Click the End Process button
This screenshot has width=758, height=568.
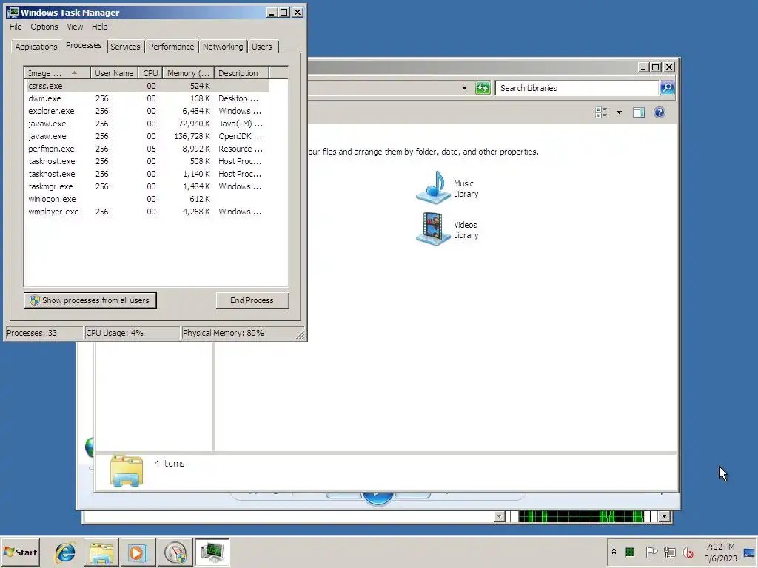(x=252, y=300)
